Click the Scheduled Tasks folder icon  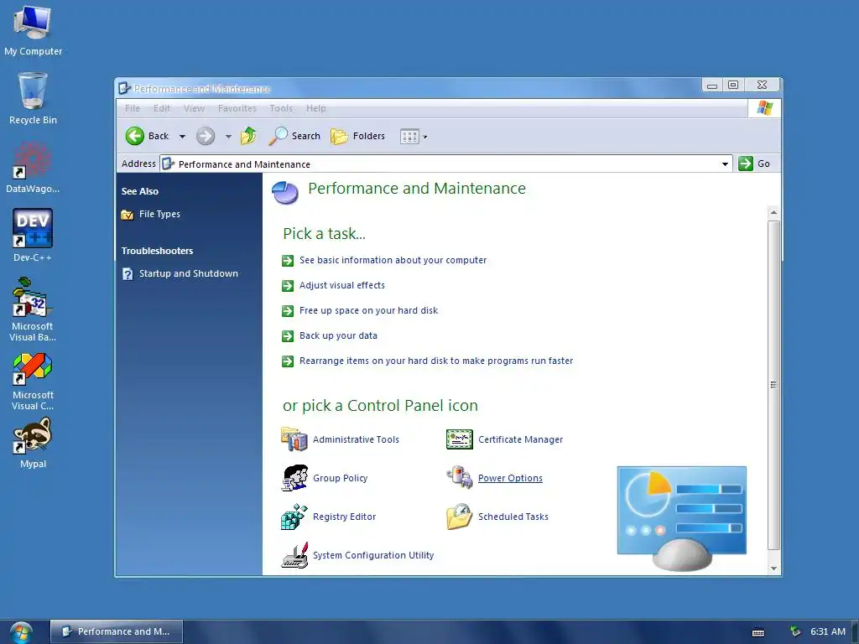point(460,517)
